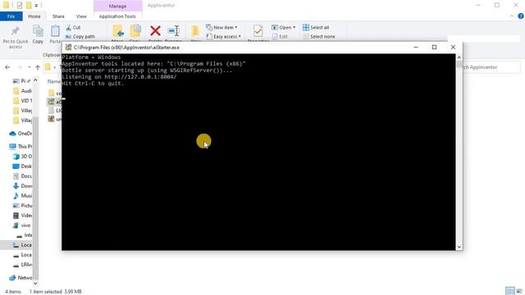Click Edit in the Open group
This screenshot has height=295, width=525.
280,36
